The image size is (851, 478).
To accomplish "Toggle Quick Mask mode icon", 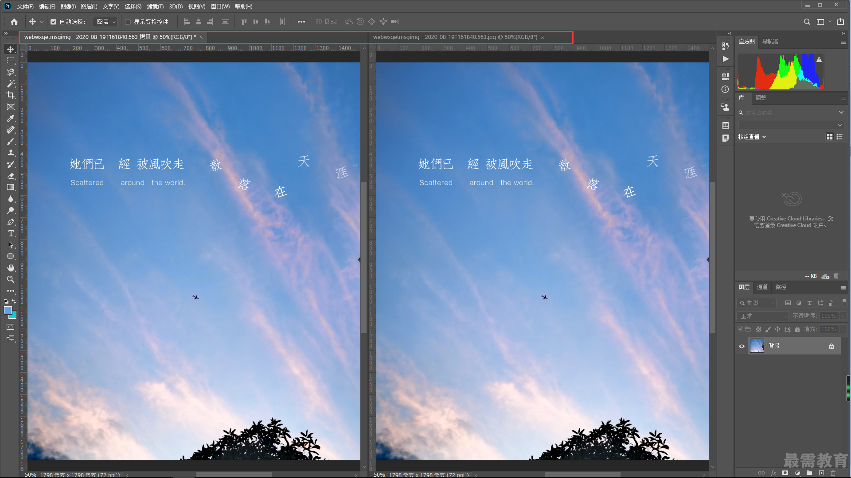I will tap(11, 327).
